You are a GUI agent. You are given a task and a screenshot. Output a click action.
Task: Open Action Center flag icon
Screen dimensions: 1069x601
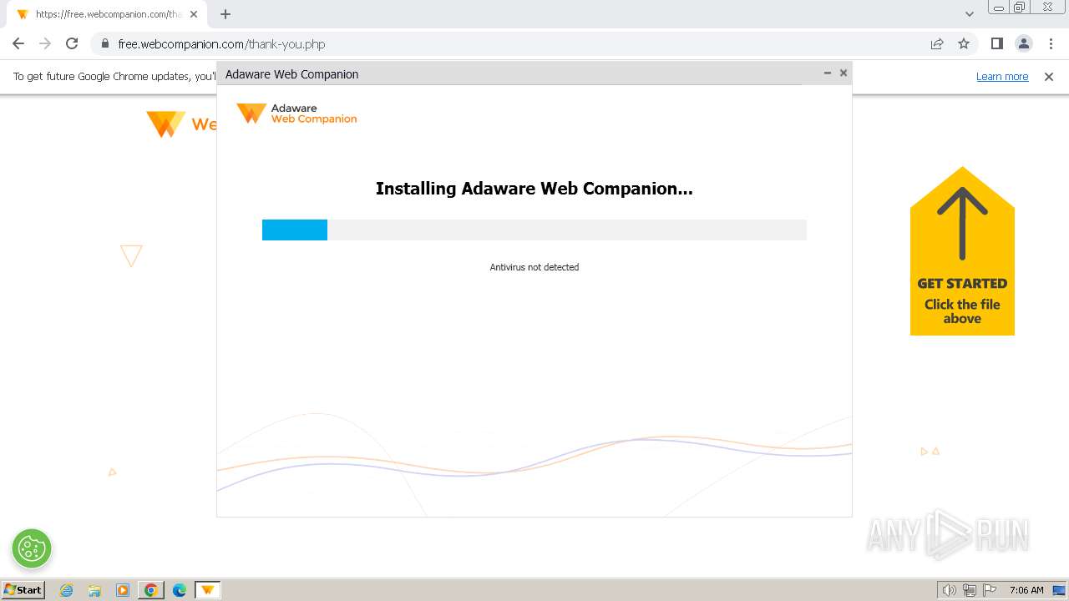(x=990, y=590)
